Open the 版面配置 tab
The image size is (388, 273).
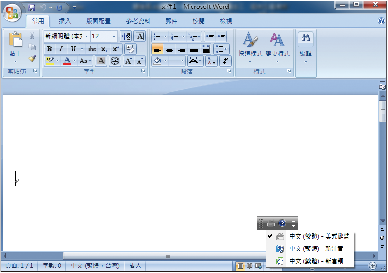(98, 21)
